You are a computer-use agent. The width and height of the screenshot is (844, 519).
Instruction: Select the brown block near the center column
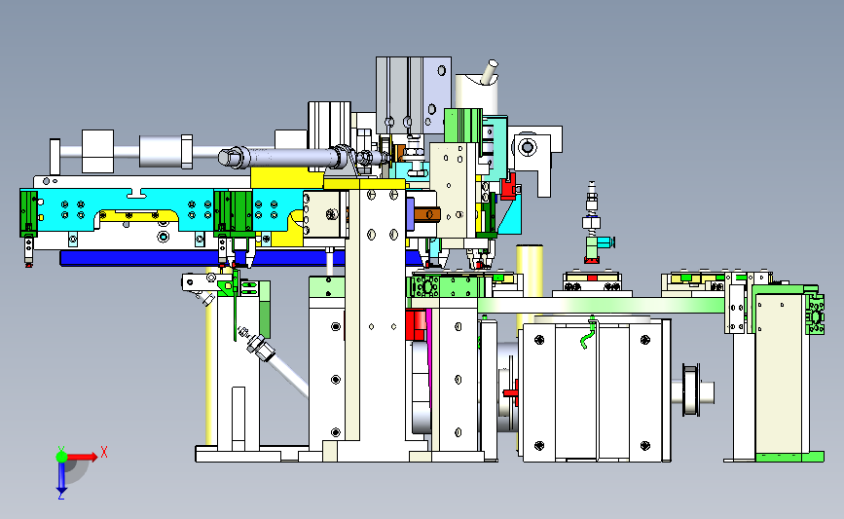pos(426,215)
